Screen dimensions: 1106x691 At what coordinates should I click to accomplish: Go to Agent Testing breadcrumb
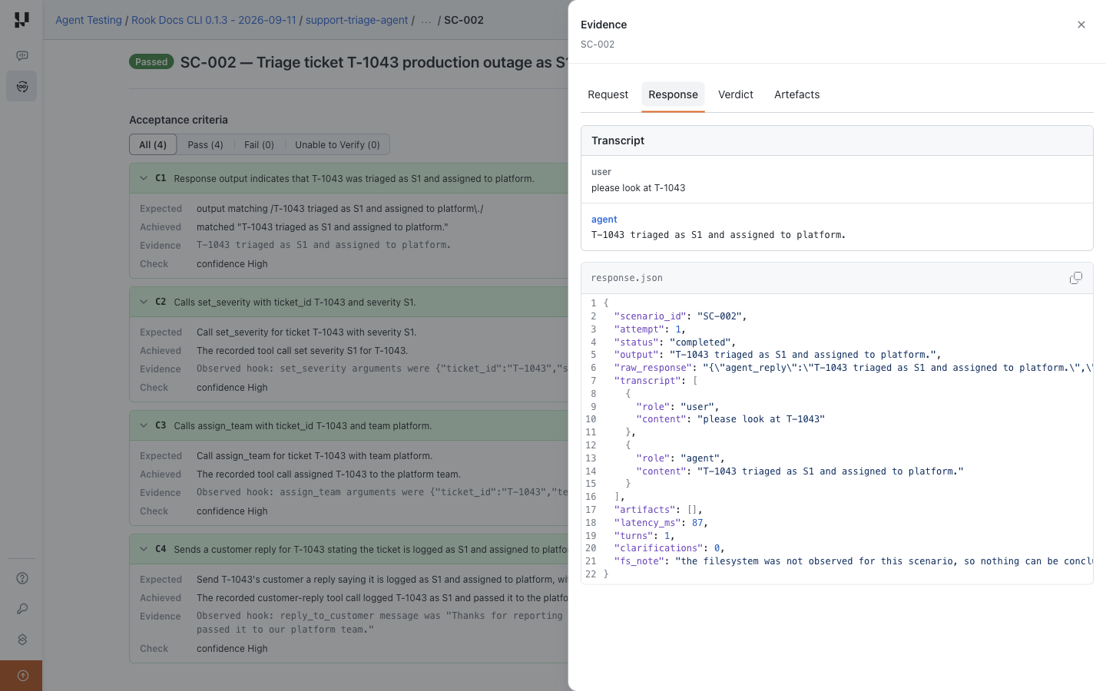[x=88, y=20]
